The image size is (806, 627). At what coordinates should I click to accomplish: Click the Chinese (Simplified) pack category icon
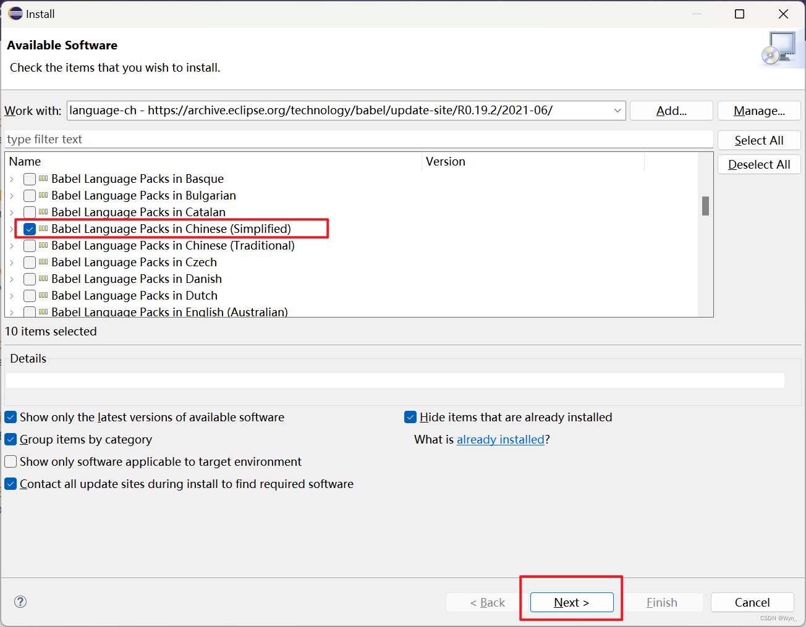[43, 229]
